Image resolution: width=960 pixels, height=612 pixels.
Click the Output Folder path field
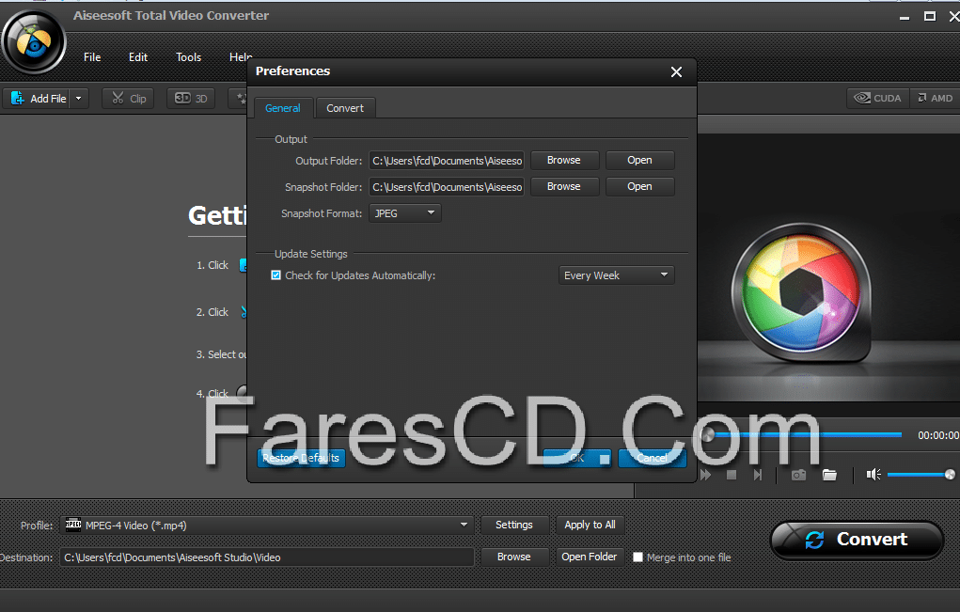(447, 161)
